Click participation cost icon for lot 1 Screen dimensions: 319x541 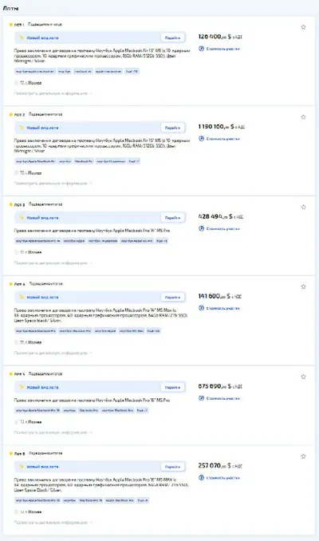click(x=202, y=49)
